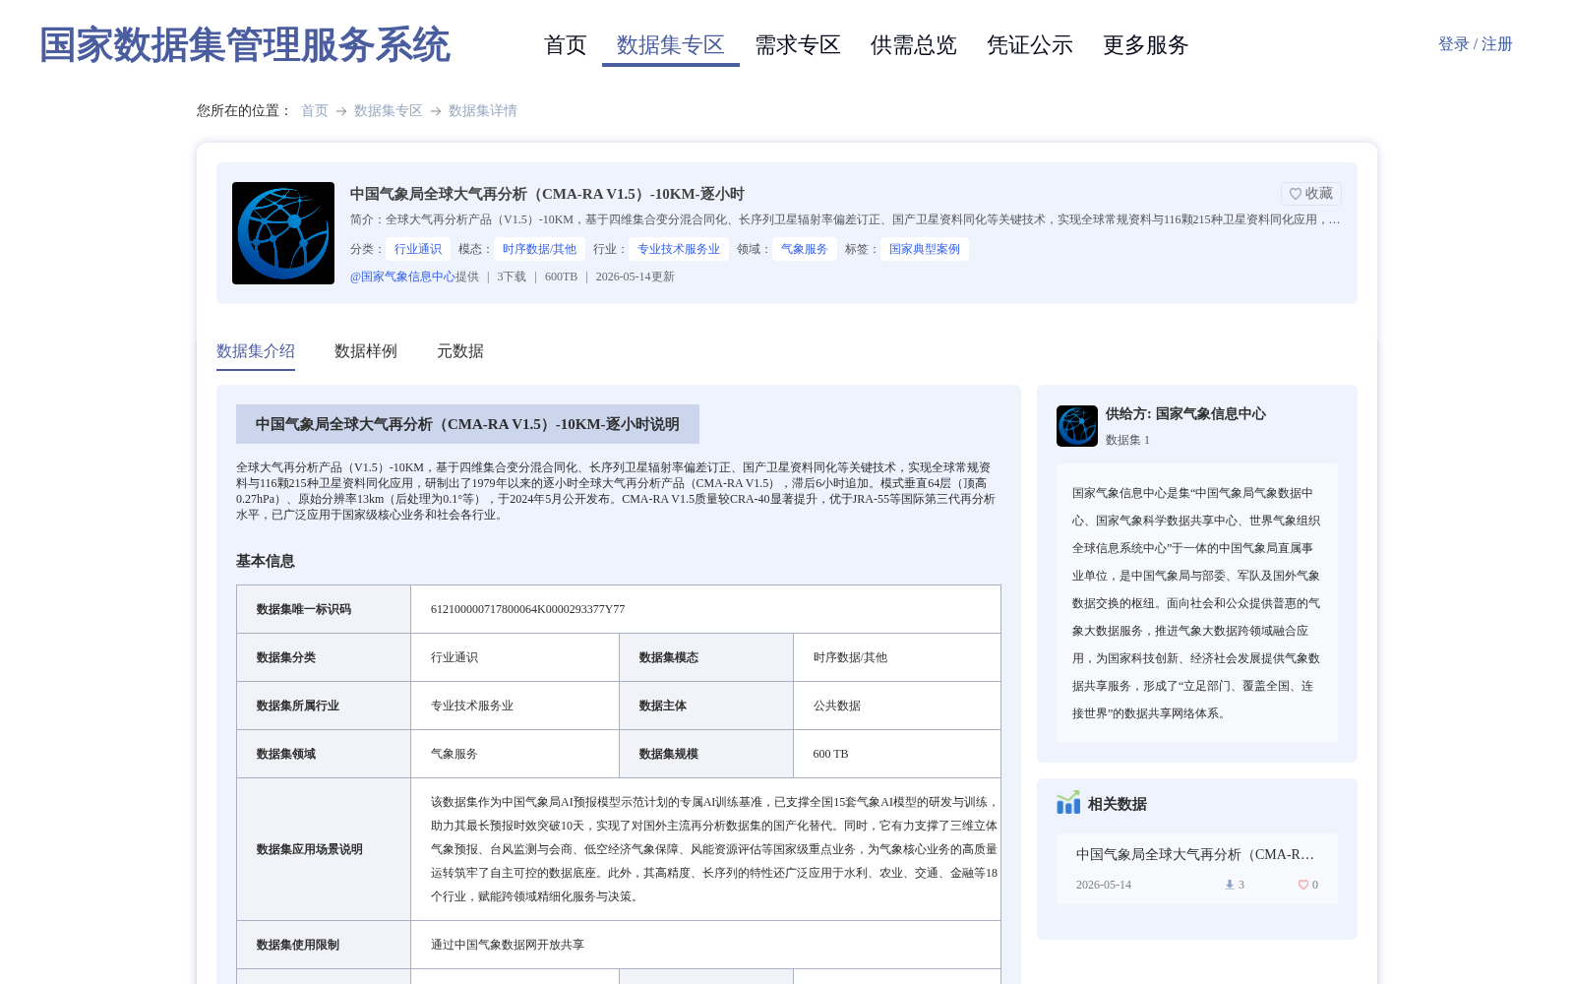Click the heart icon in related data card
Viewport: 1574px width, 984px height.
click(x=1303, y=885)
